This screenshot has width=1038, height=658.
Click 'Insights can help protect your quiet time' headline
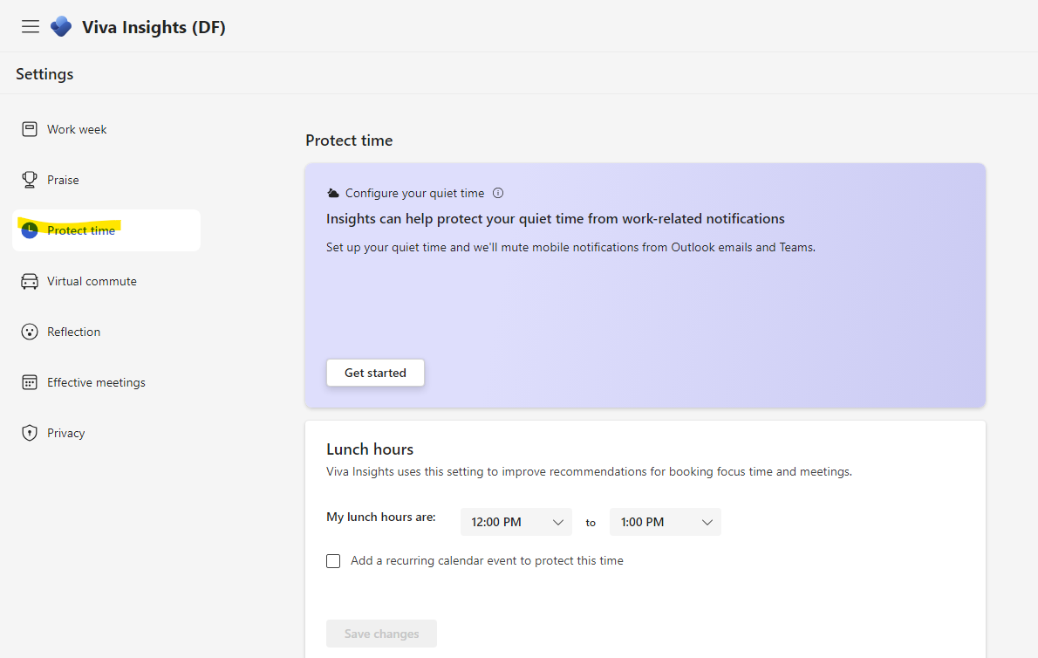pyautogui.click(x=556, y=219)
